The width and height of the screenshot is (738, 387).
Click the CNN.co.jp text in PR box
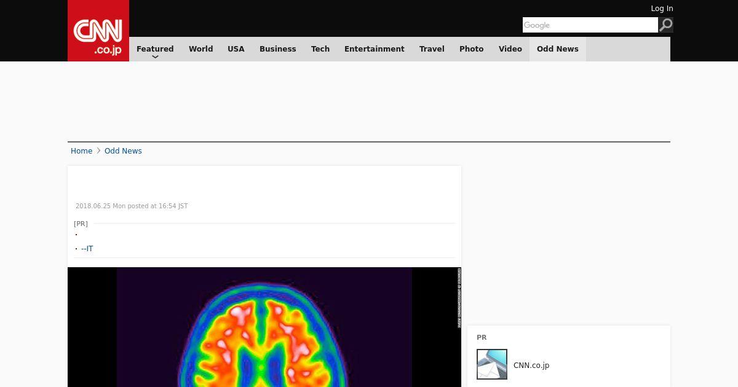pos(531,365)
